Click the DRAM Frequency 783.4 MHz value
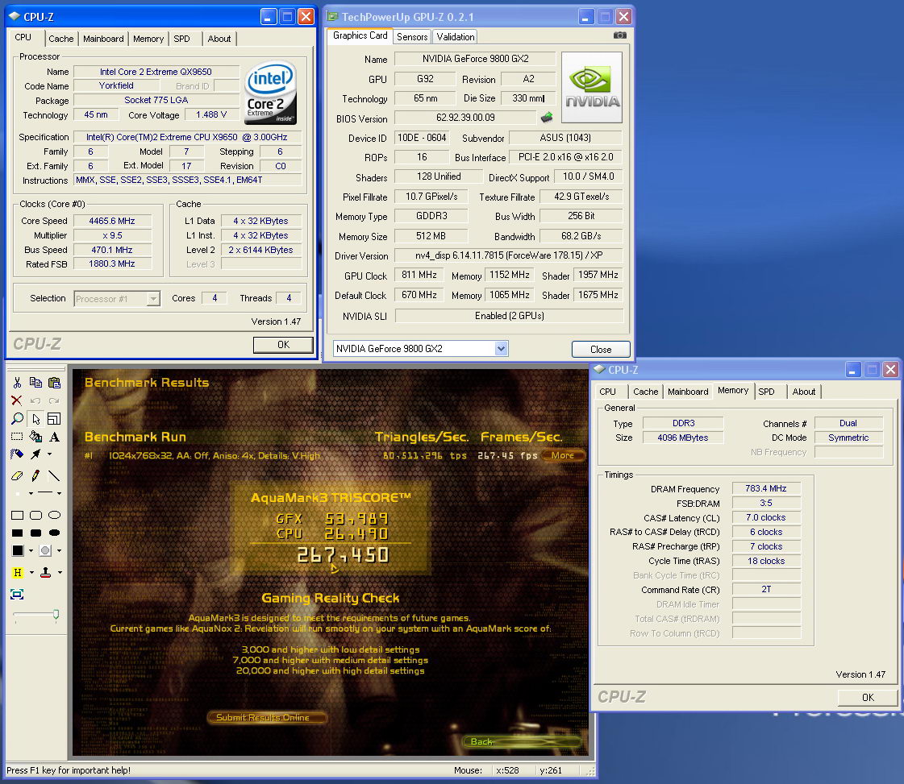Viewport: 904px width, 784px height. coord(765,488)
